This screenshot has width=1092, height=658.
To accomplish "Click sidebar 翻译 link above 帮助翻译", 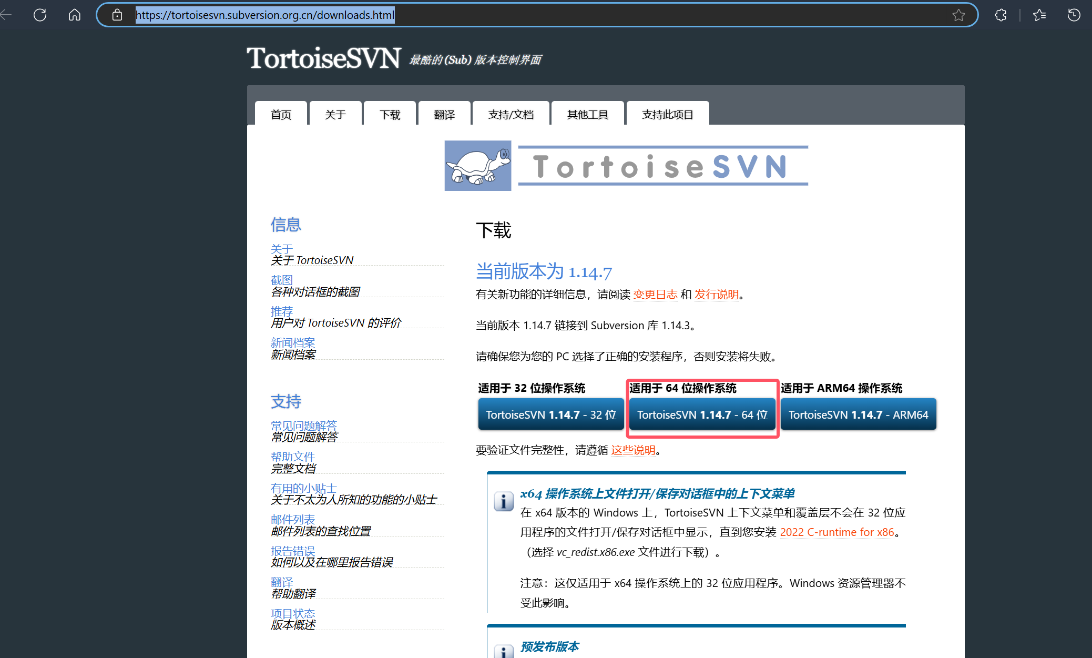I will pos(282,582).
